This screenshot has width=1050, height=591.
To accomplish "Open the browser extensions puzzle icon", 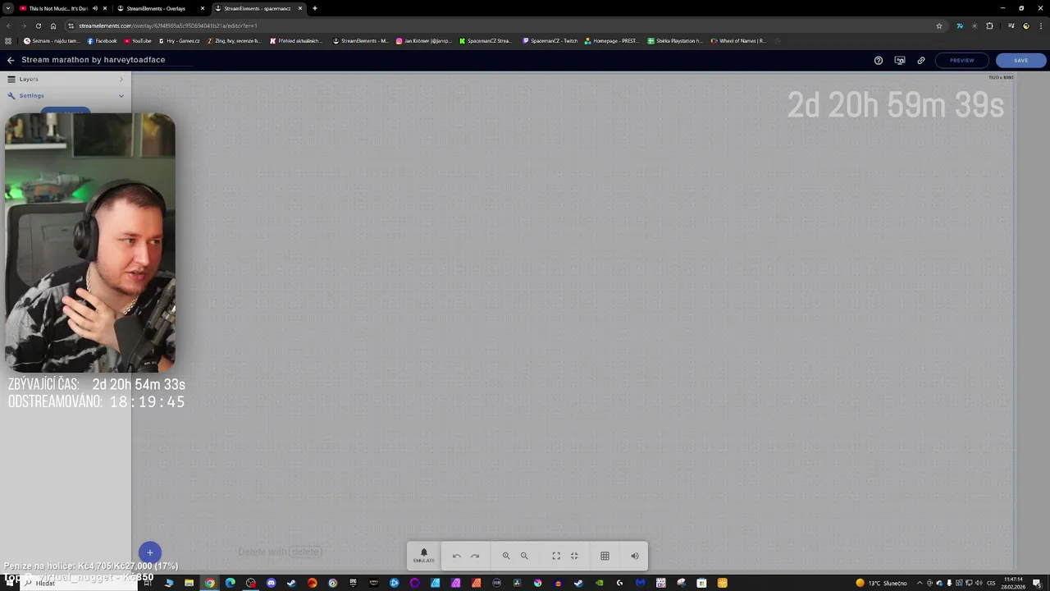I will [989, 25].
